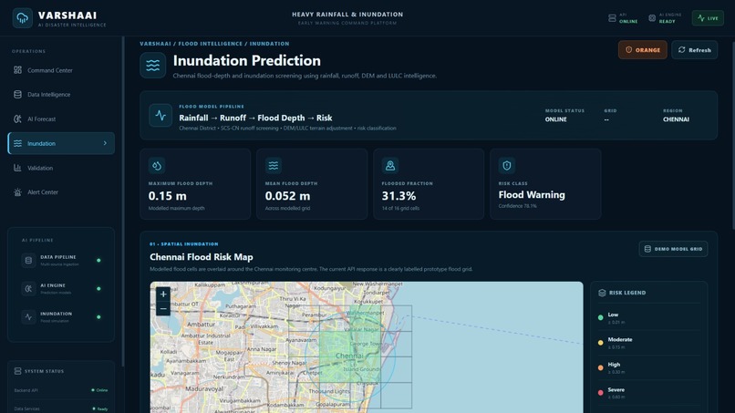Click the map zoom out minus button
The height and width of the screenshot is (413, 735).
click(163, 308)
